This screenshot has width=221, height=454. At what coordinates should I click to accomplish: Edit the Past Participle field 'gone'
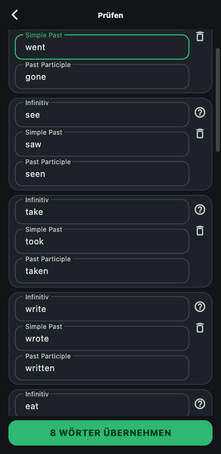pos(102,77)
